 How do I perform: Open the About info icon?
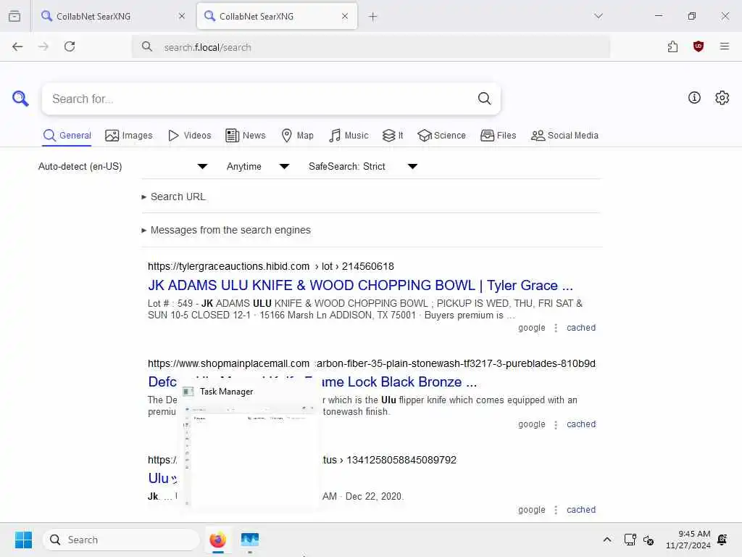pos(694,98)
